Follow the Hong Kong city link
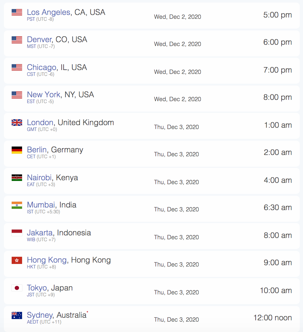303x332 pixels. point(47,260)
